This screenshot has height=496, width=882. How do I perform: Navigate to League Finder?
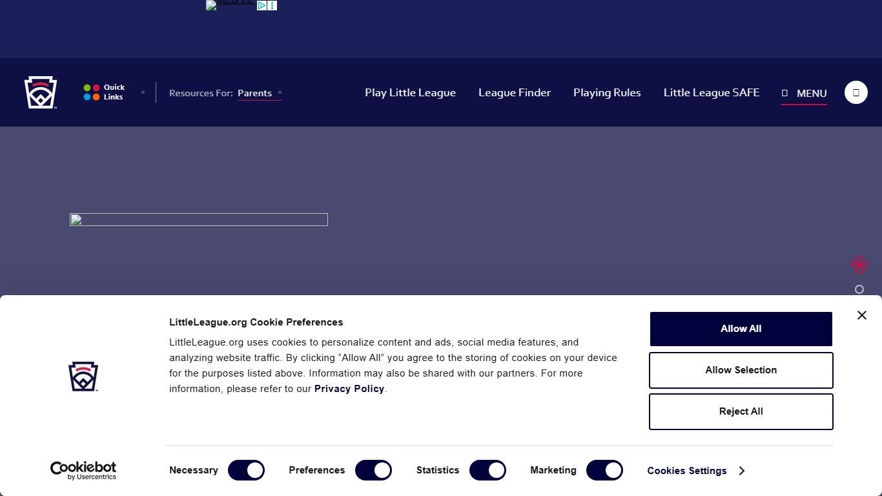(x=514, y=92)
